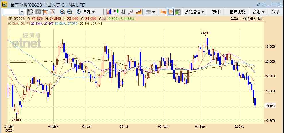Select the orange trend line drawing tool
Viewport: 284px width, 133px height.
click(45, 12)
